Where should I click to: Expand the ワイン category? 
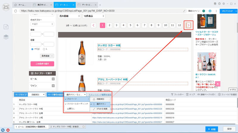[53, 86]
